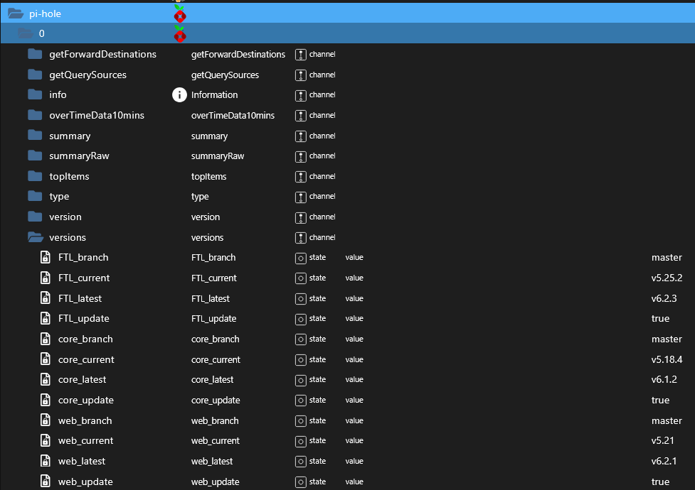Select the FTL_current state file icon
This screenshot has width=695, height=490.
[x=46, y=278]
